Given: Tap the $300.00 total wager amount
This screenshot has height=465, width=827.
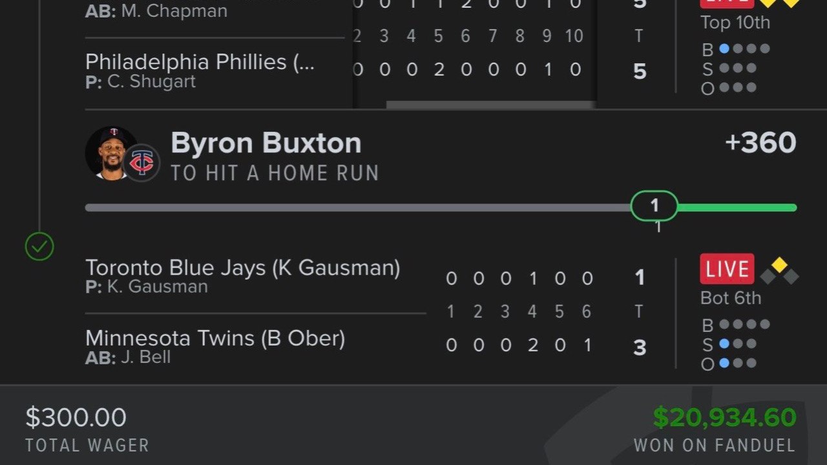Looking at the screenshot, I should pos(76,418).
